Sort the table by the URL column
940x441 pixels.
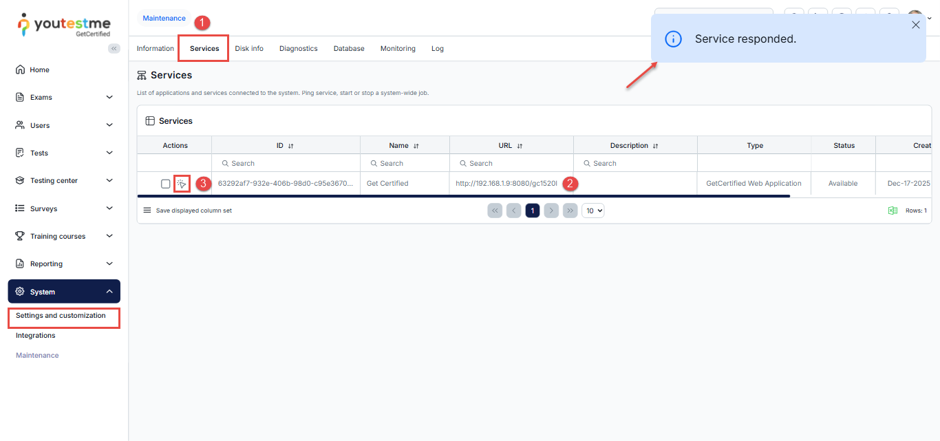pos(520,146)
